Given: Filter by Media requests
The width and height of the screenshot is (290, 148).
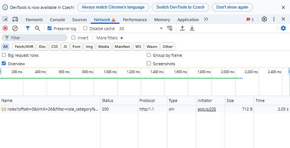Looking at the screenshot, I should 104,47.
